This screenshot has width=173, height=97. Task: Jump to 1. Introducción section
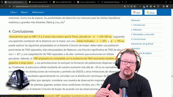pos(138,25)
